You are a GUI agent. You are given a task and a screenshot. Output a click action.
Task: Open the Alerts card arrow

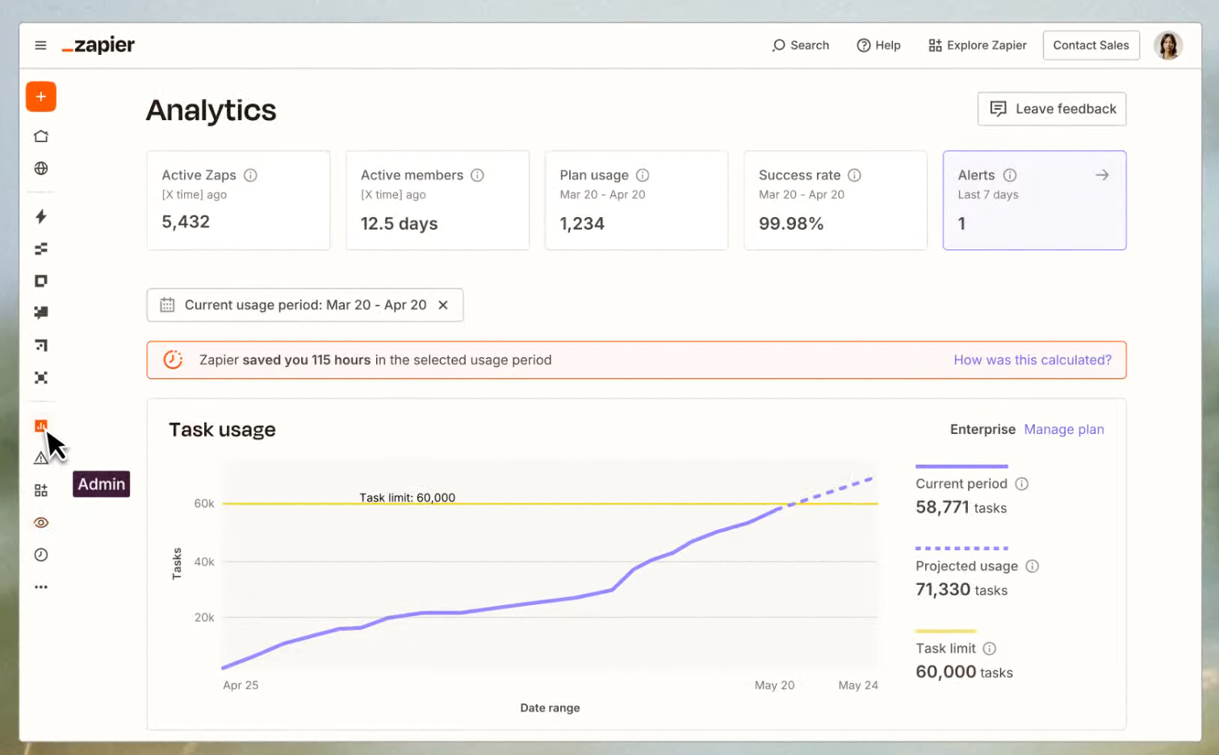coord(1102,175)
